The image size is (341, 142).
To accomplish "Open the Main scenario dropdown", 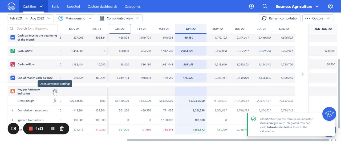I will pyautogui.click(x=75, y=18).
